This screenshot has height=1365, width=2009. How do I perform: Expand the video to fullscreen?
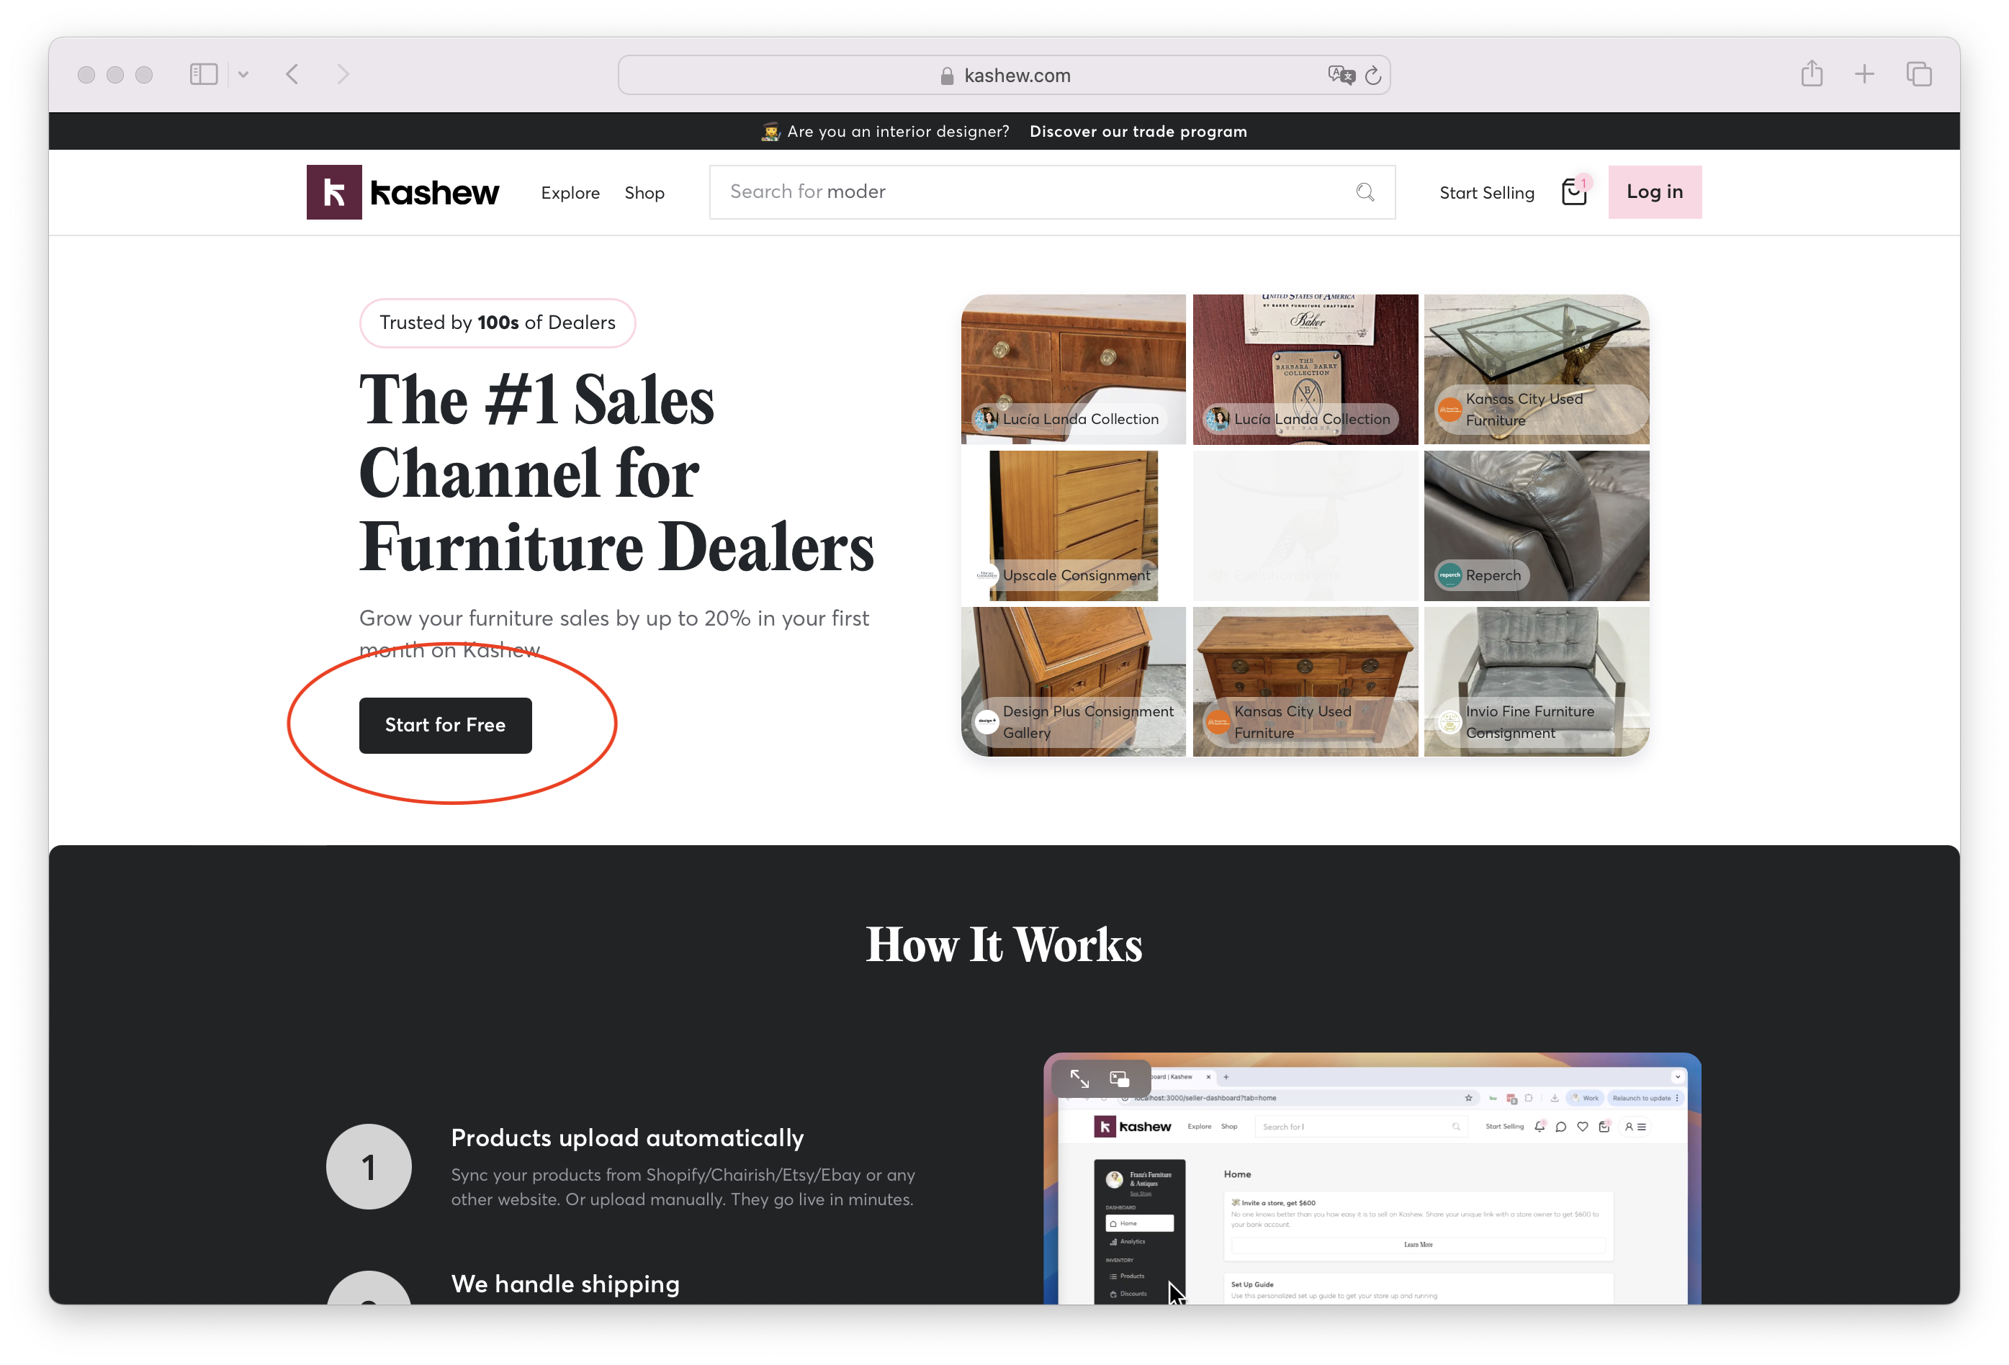click(1079, 1079)
